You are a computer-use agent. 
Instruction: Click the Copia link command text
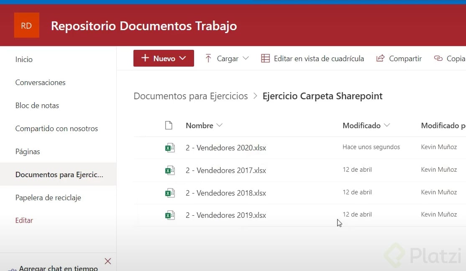click(456, 59)
